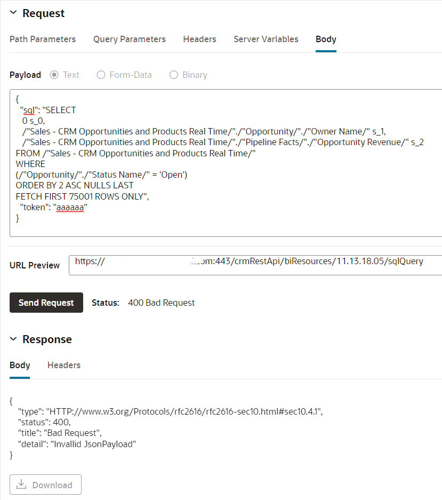The height and width of the screenshot is (500, 442).
Task: Click the 'Open' status filter line
Action: 102,174
